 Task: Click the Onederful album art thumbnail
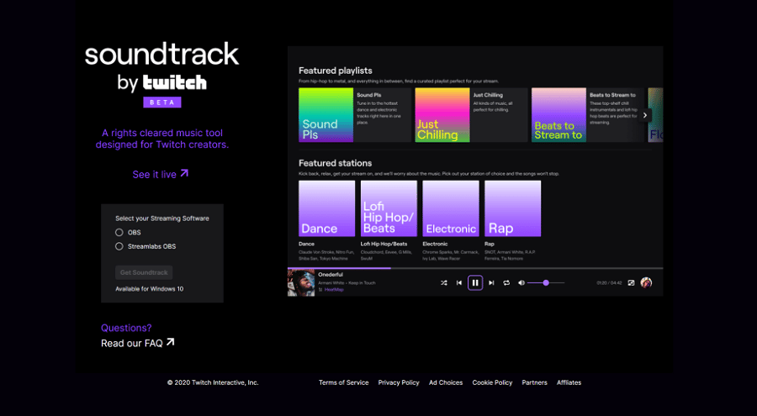[301, 283]
